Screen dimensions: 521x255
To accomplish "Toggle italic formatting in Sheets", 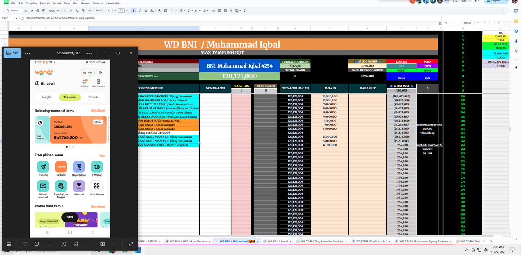I will click(x=140, y=11).
